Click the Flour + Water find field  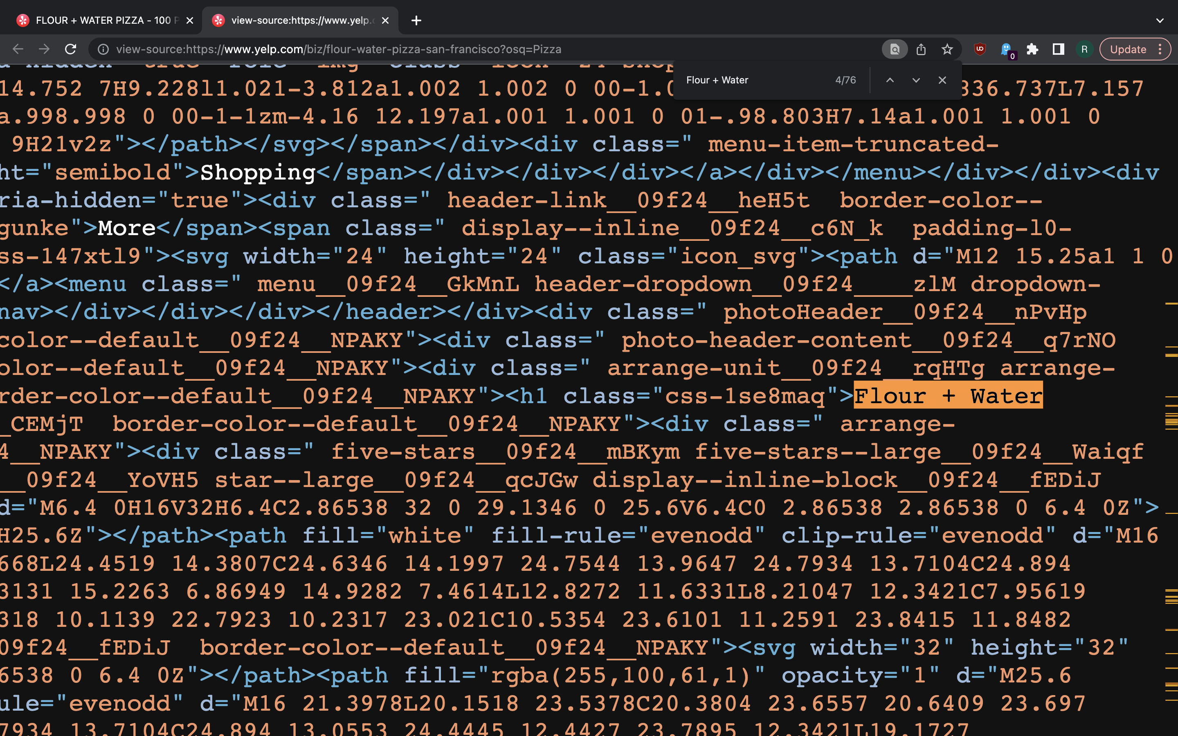point(755,80)
